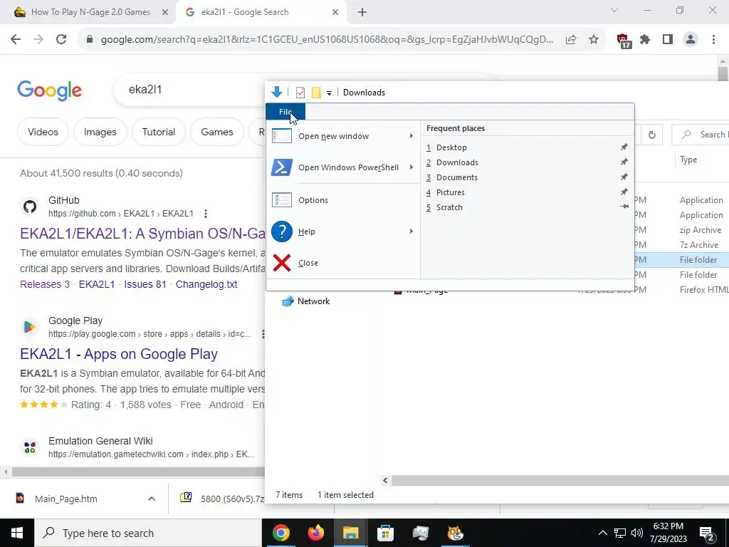Image resolution: width=729 pixels, height=547 pixels.
Task: Reload the Google search page
Action: point(61,39)
